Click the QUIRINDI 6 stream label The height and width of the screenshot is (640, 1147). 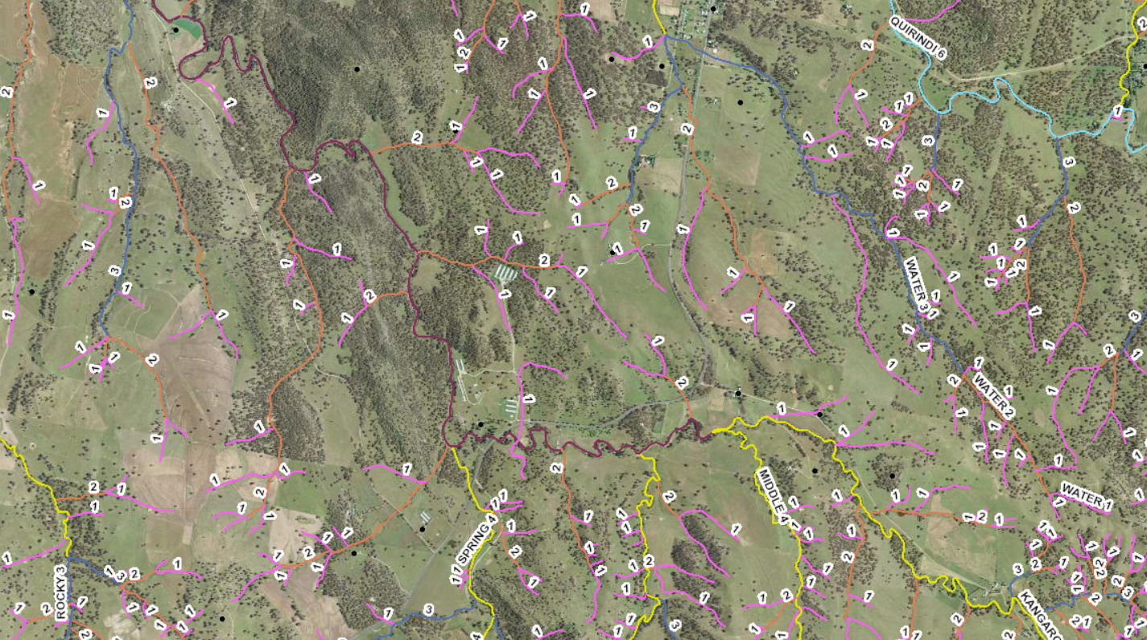[917, 35]
